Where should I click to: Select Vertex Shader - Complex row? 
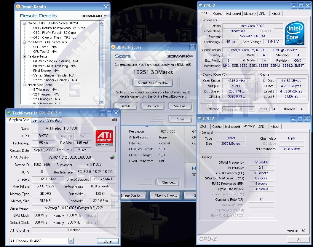point(55,80)
